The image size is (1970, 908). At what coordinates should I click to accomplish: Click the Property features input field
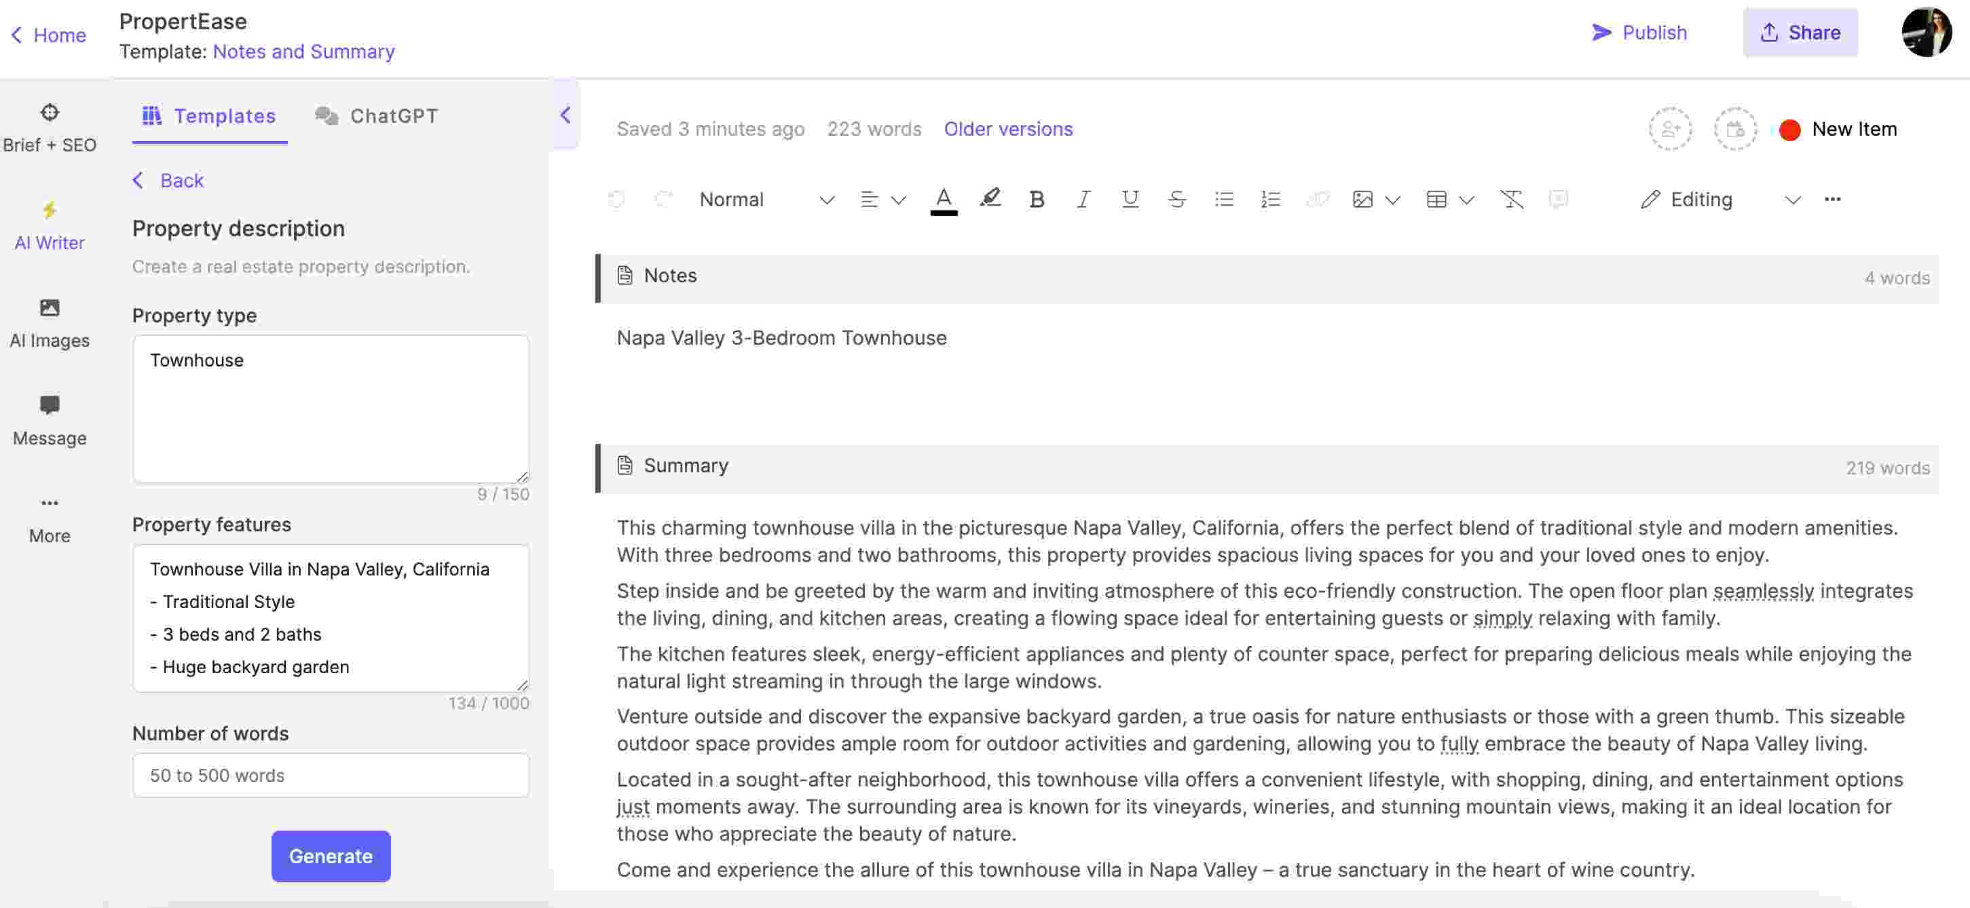click(x=331, y=618)
